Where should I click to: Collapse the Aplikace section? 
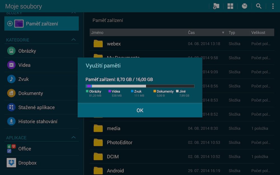tap(73, 137)
